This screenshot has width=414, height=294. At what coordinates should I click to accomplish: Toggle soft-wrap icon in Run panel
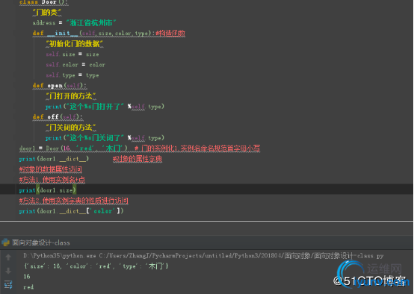tap(8, 284)
